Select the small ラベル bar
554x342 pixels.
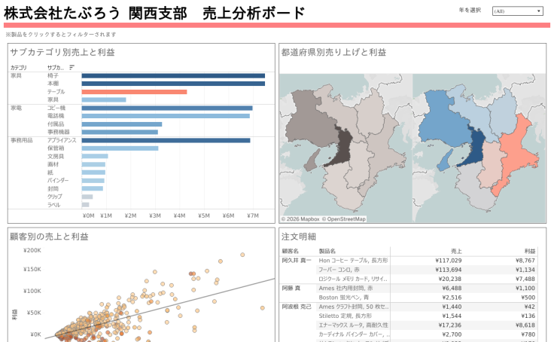85,204
